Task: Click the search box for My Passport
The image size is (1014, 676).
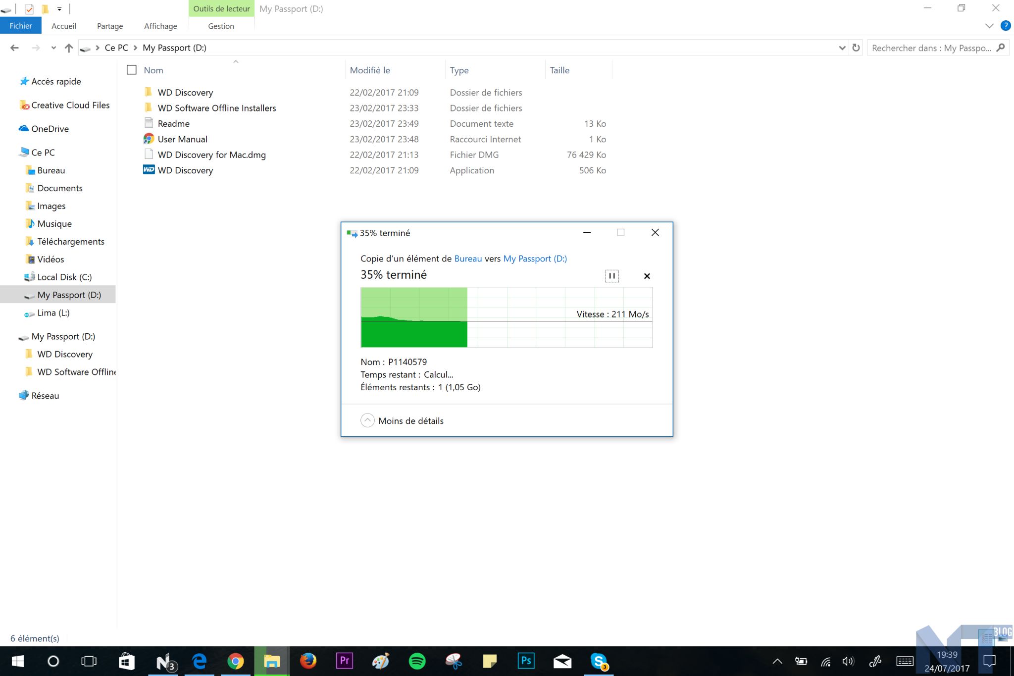Action: coord(931,48)
